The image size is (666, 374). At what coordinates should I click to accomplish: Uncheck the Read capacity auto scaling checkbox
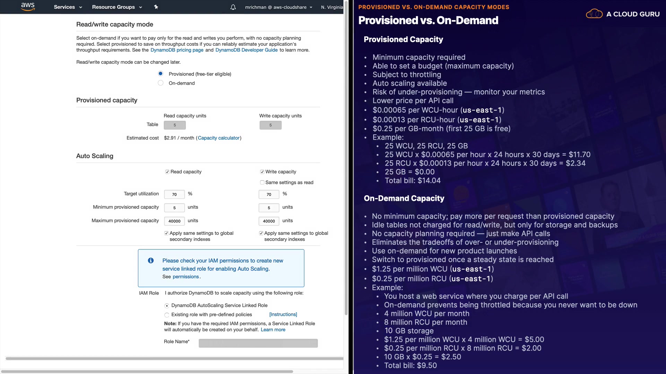coord(167,172)
